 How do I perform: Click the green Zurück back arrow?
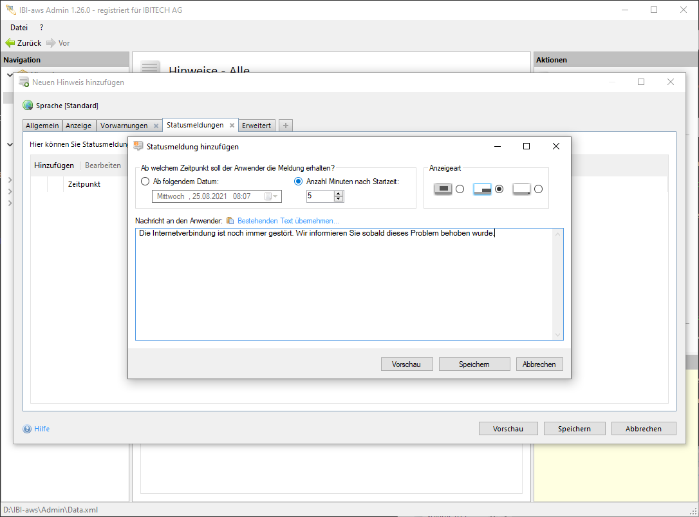tap(10, 43)
